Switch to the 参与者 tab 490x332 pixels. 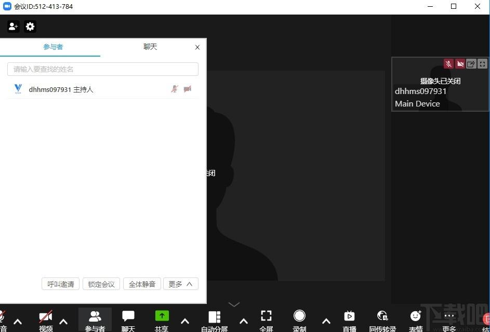click(53, 47)
